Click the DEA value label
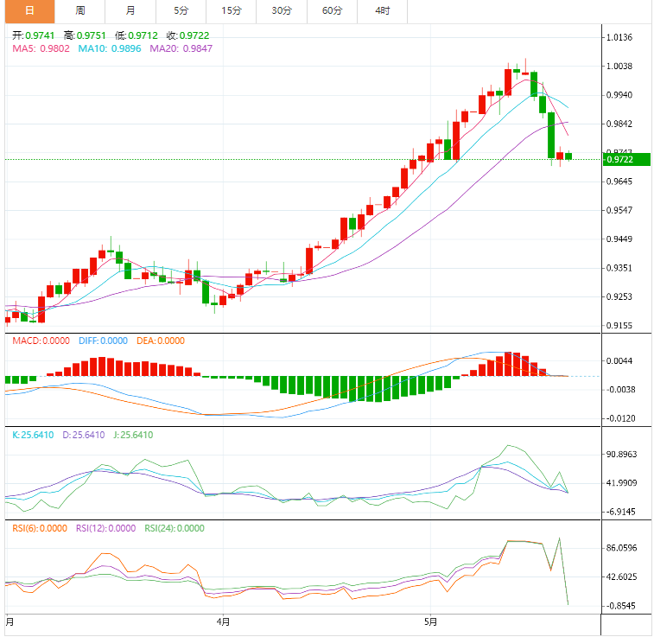Screen dimensions: 654x637 click(x=161, y=341)
